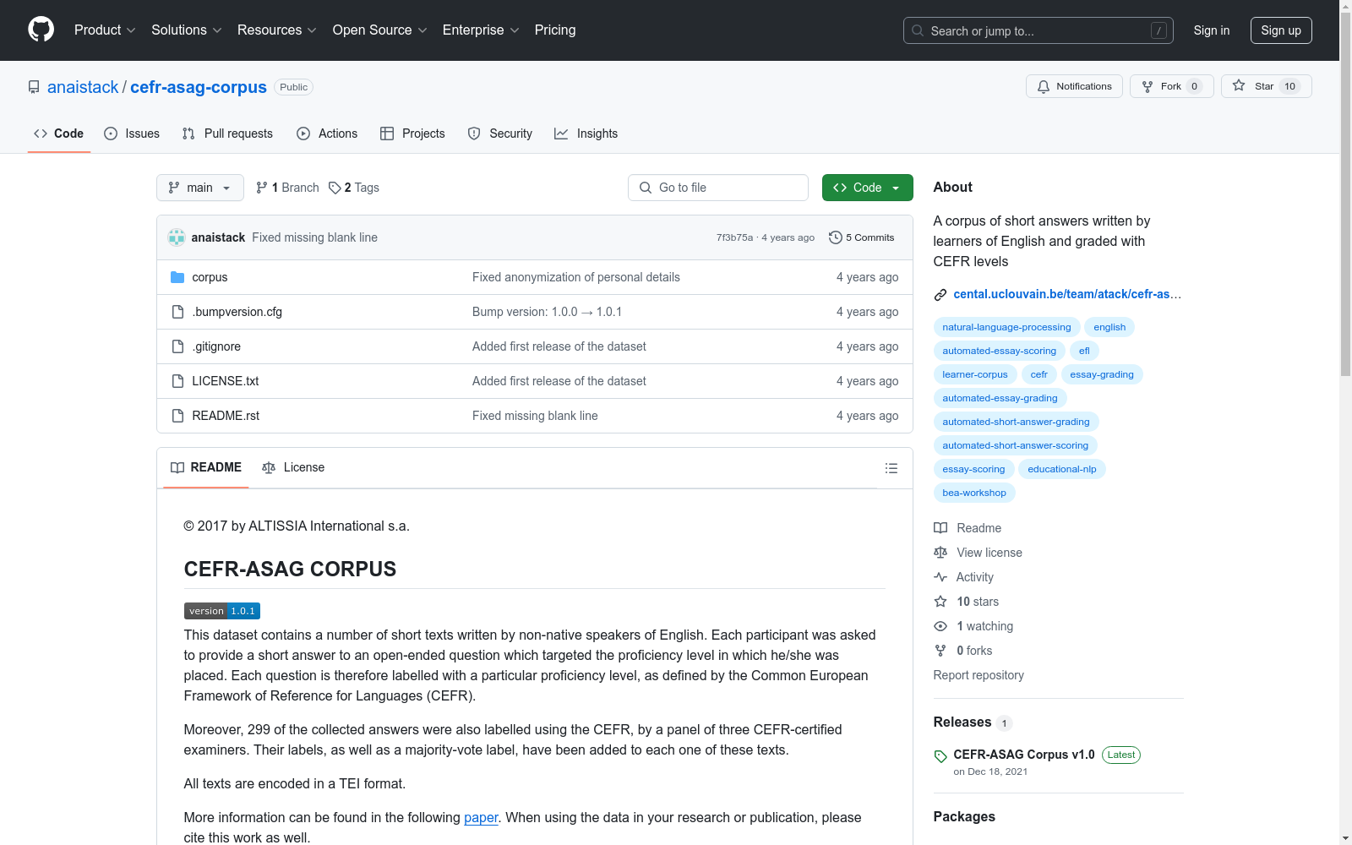Switch to the Pull requests tab

click(227, 134)
